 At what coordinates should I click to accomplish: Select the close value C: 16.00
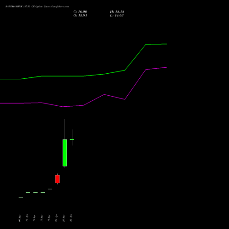click(x=80, y=12)
